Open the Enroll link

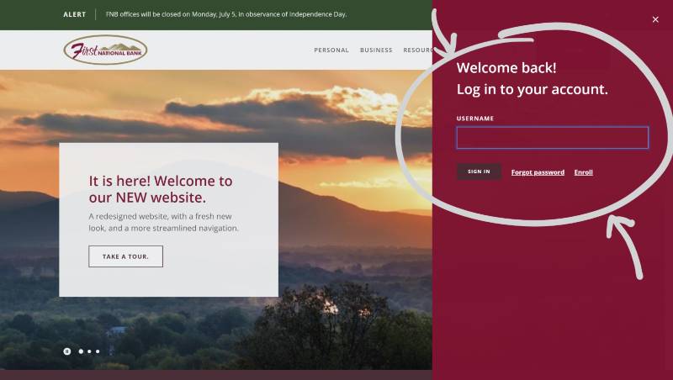(583, 172)
